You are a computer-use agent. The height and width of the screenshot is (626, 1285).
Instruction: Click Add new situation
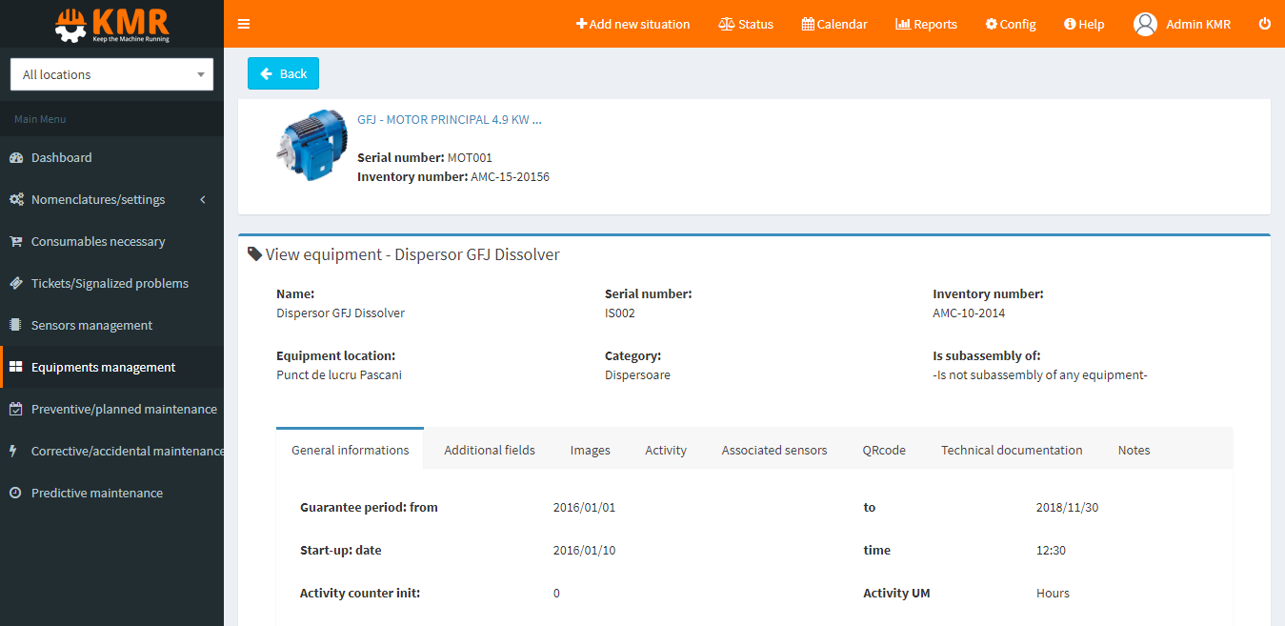pos(633,24)
